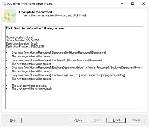Screen dimensions: 149x127
Task: Click 'The package will not be saved' line
Action: (29, 86)
